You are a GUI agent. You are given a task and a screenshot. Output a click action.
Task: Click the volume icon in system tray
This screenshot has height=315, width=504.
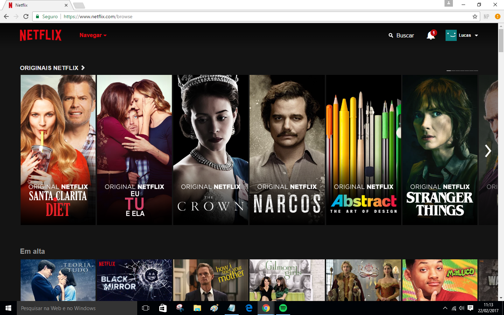tap(462, 308)
